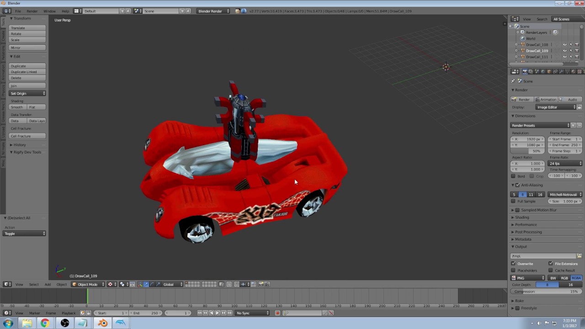Viewport: 585px width, 329px height.
Task: Open the Render menu in top bar
Action: coord(32,11)
